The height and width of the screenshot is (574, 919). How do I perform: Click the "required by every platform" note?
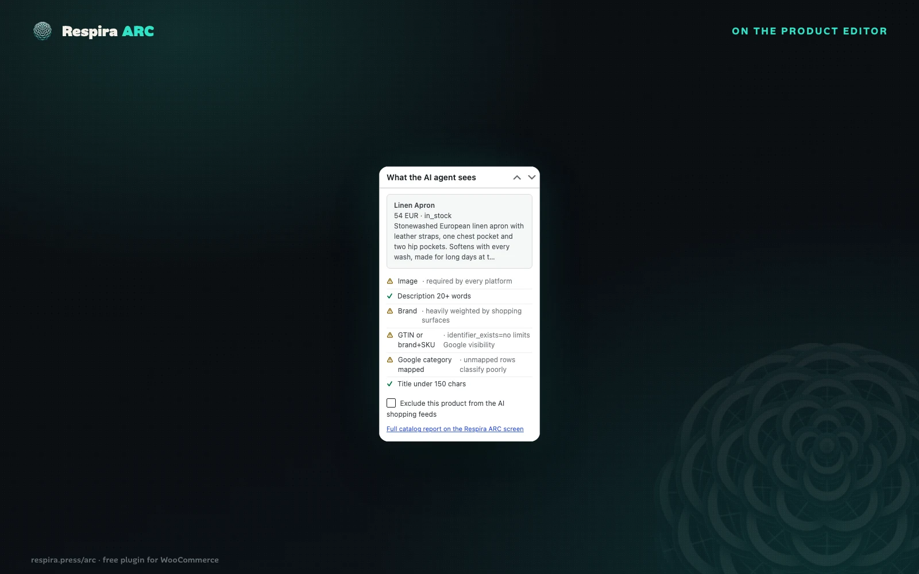(468, 281)
